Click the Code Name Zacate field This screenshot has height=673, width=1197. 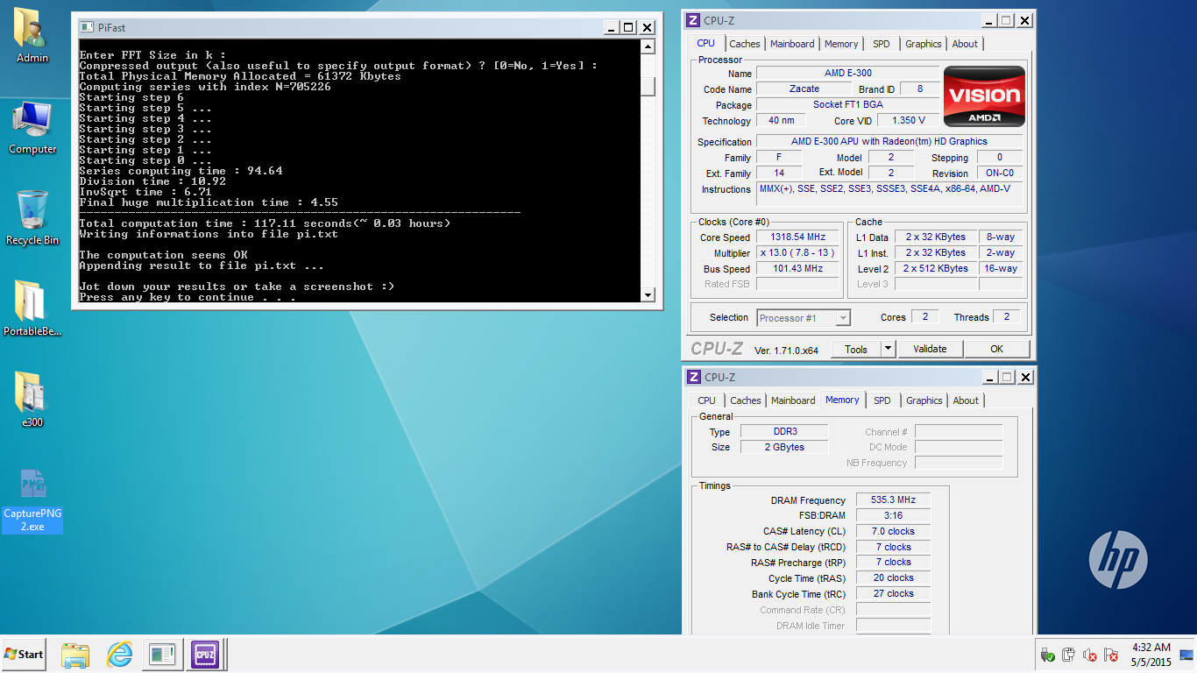[x=804, y=89]
